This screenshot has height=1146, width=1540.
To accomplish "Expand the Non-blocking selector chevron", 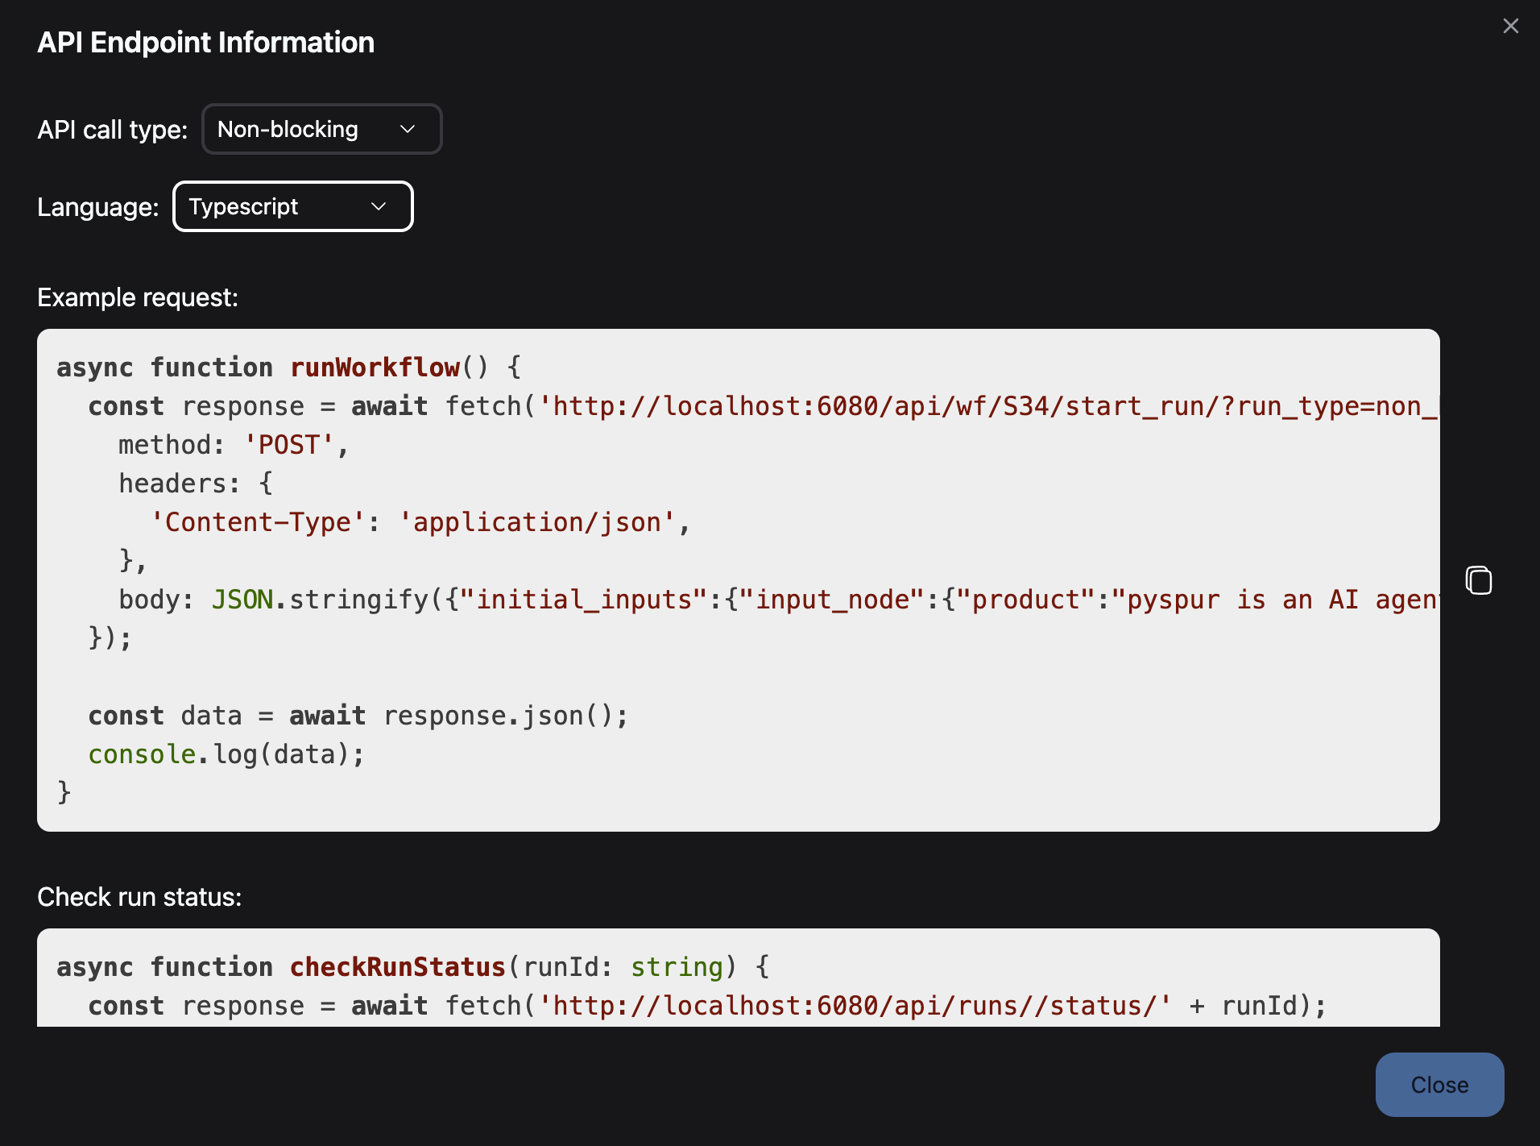I will pos(408,129).
